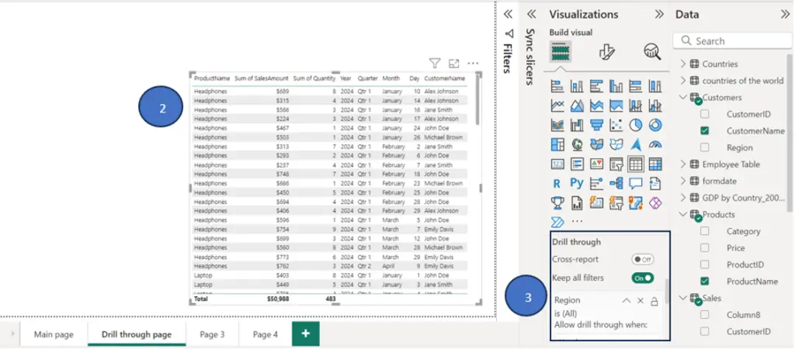Expand countries of the world table

click(682, 81)
